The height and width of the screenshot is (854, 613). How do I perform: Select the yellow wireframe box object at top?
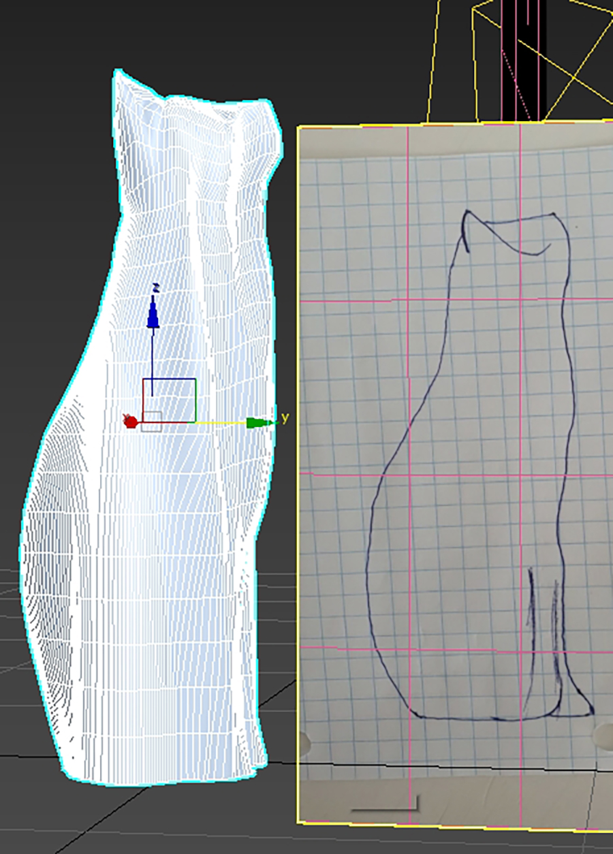[521, 61]
